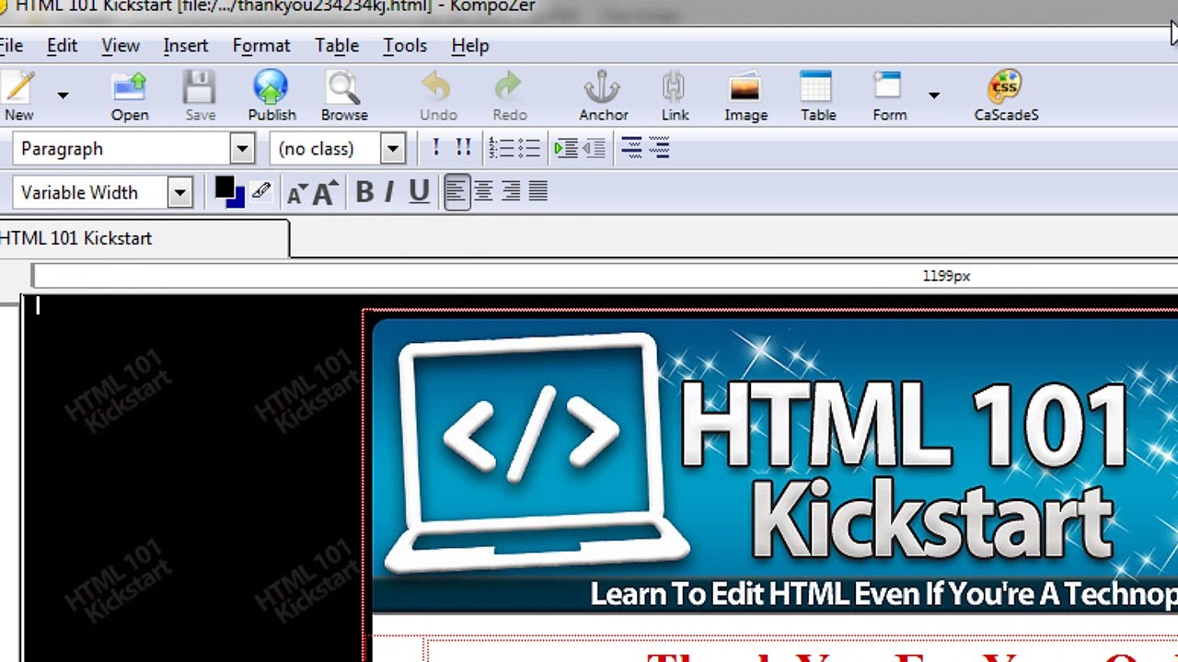Indent the text with green-arrow icon
This screenshot has height=662, width=1178.
[x=566, y=148]
